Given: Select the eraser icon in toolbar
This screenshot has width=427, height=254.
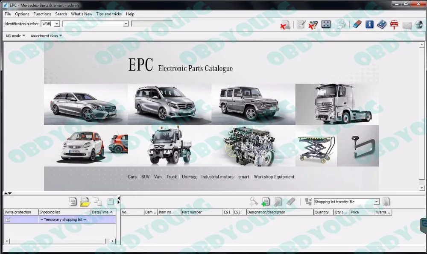Looking at the screenshot, I should click(x=357, y=24).
